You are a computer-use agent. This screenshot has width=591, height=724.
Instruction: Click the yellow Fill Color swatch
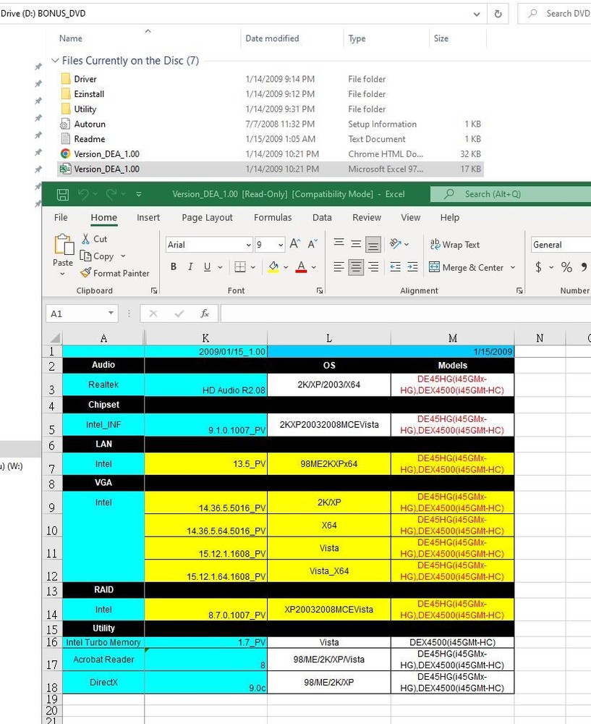coord(273,267)
